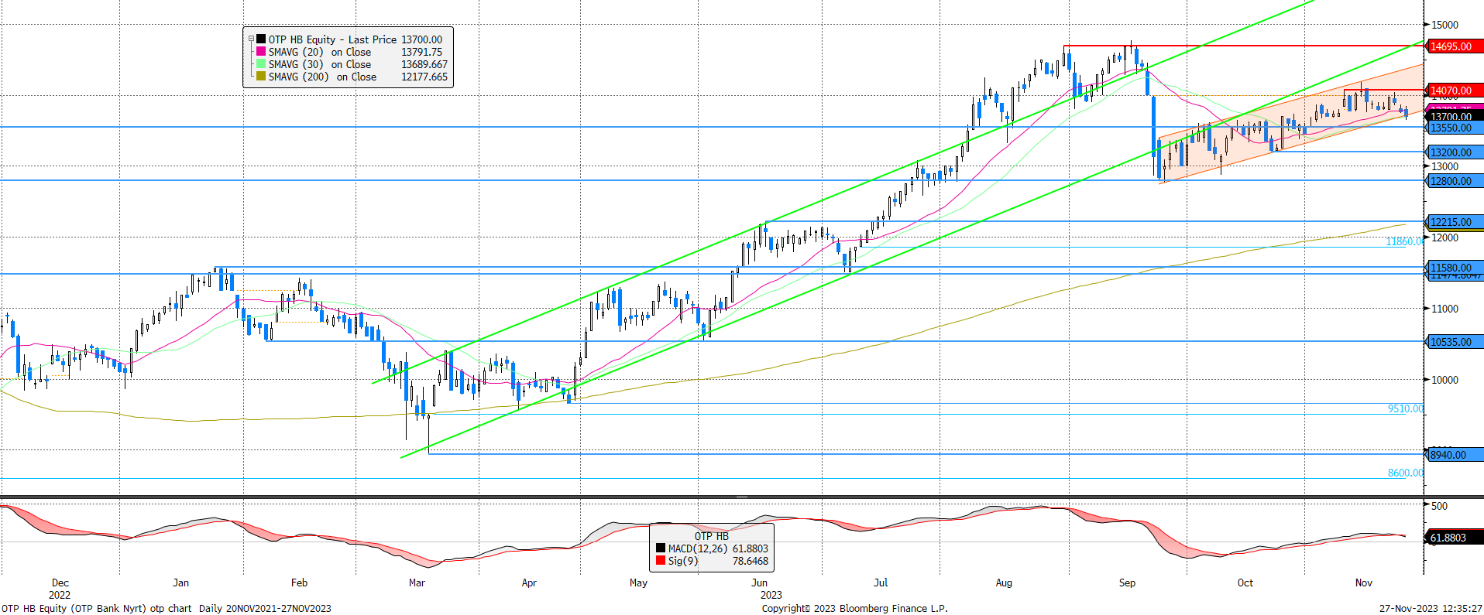Click the cyan 11860.00 level label

[x=1404, y=241]
